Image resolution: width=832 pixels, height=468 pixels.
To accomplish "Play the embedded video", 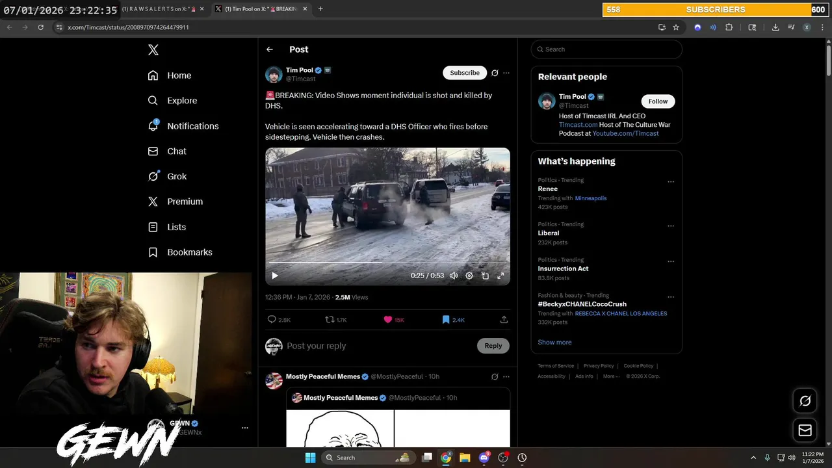I will tap(275, 276).
